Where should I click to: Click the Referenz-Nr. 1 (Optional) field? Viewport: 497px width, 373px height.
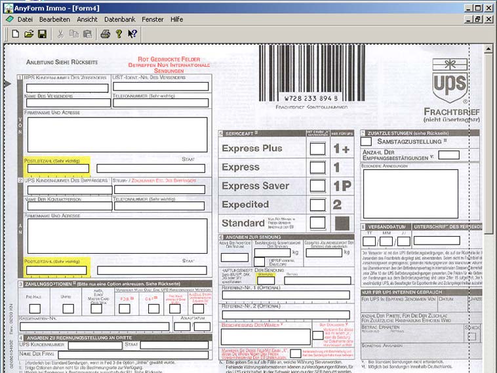pyautogui.click(x=286, y=295)
